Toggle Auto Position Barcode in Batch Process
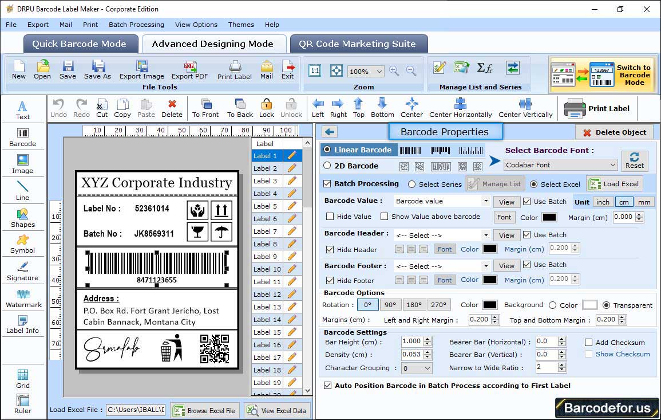Viewport: 661px width, 420px height. (x=327, y=386)
